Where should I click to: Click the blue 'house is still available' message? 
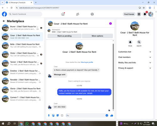(84, 92)
